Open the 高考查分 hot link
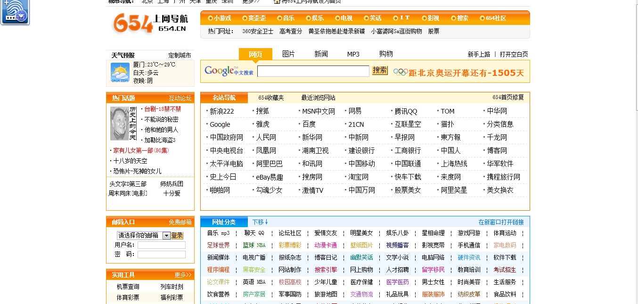 coord(291,31)
